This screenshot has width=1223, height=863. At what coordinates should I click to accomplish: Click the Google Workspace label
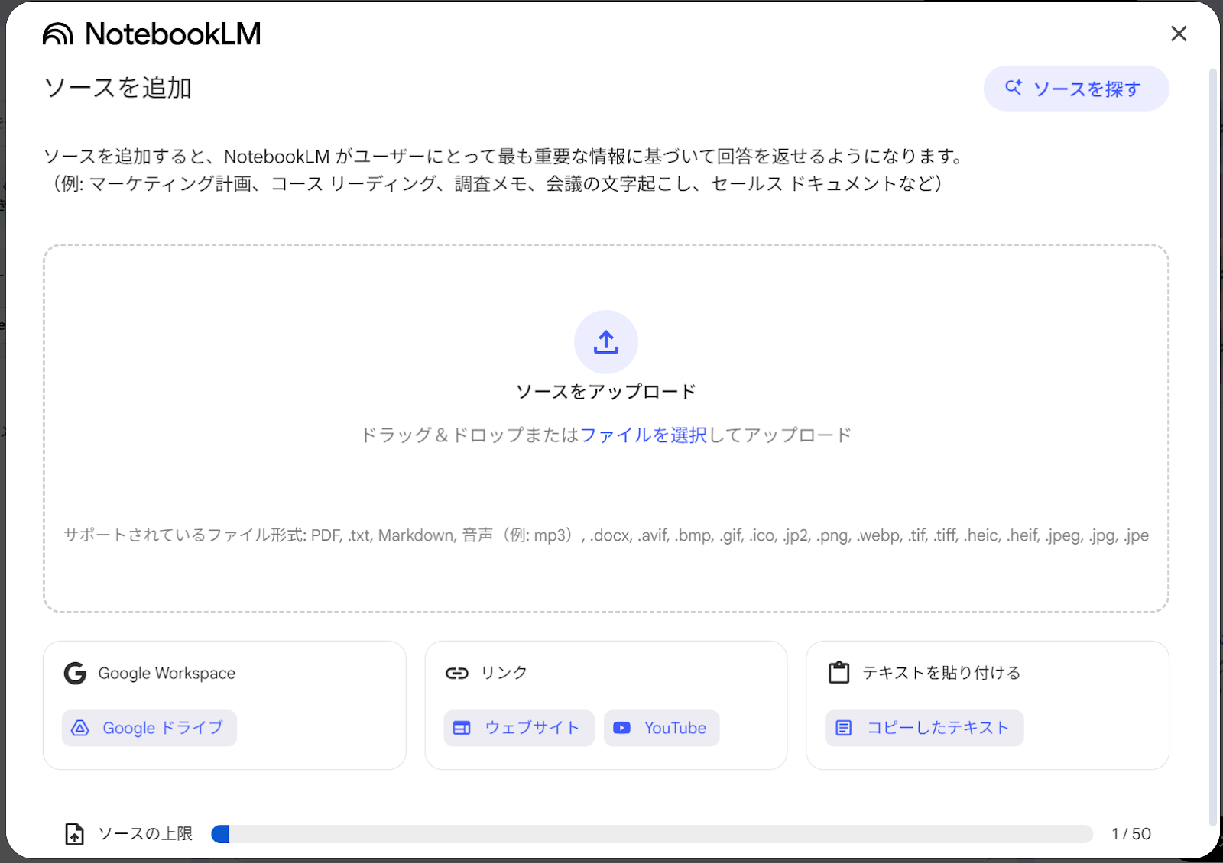[x=167, y=673]
